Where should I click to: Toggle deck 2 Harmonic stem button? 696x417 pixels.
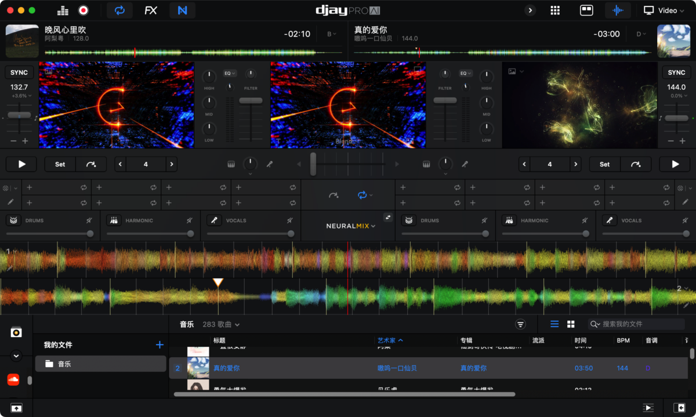[x=509, y=220]
